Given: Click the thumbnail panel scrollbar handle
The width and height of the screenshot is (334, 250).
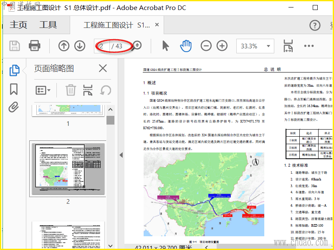Looking at the screenshot, I should pos(110,120).
